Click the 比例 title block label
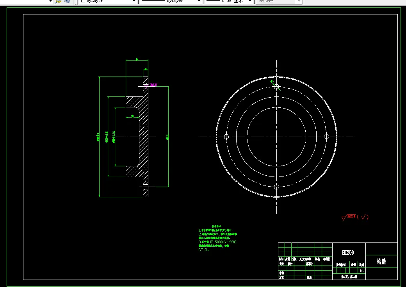Image resolution: width=406 pixels, height=287 pixels. [x=361, y=265]
